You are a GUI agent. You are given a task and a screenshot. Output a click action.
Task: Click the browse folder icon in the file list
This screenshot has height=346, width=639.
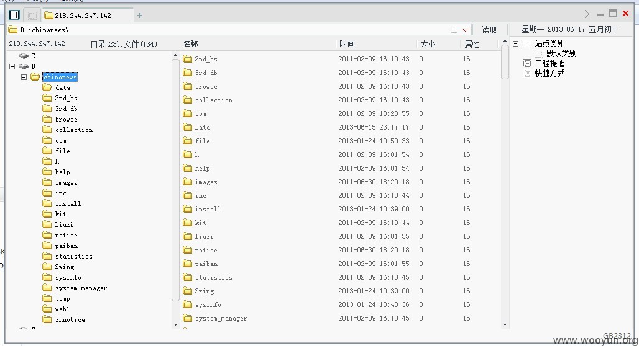click(x=188, y=86)
